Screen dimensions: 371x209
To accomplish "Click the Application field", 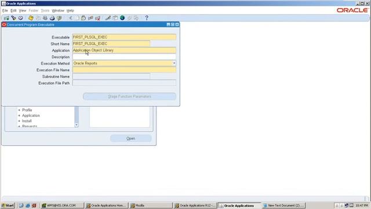I will 124,51.
